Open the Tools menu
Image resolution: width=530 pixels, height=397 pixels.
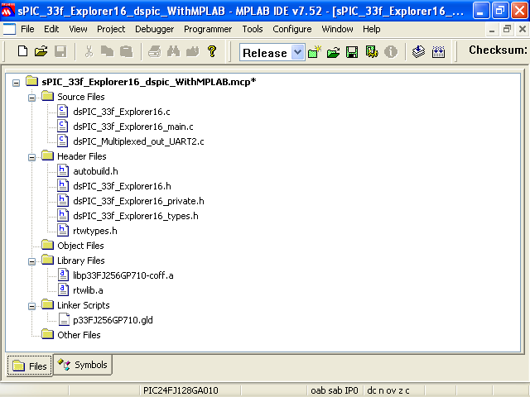[x=253, y=30]
